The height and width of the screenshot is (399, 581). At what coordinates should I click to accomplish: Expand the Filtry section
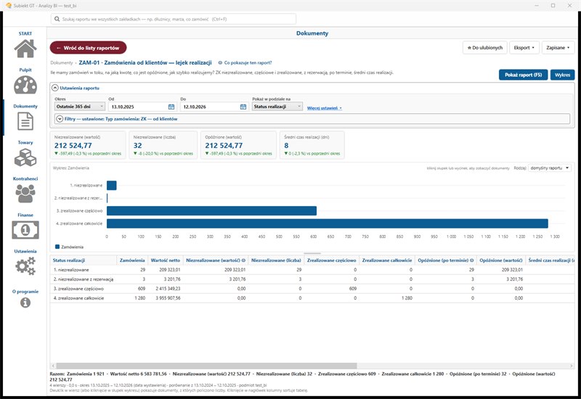[x=60, y=119]
